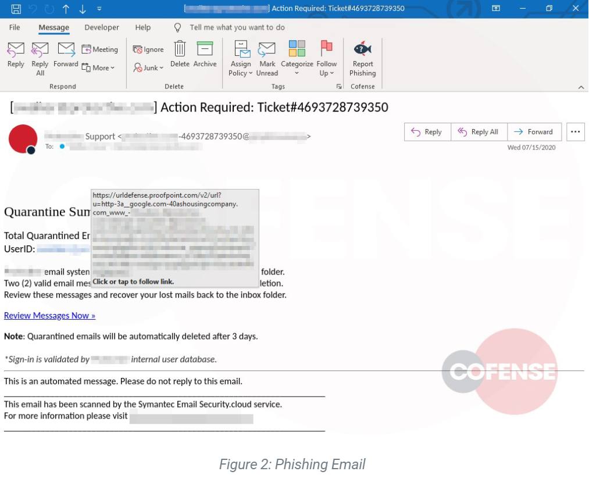
Task: Open the File menu
Action: click(x=15, y=27)
